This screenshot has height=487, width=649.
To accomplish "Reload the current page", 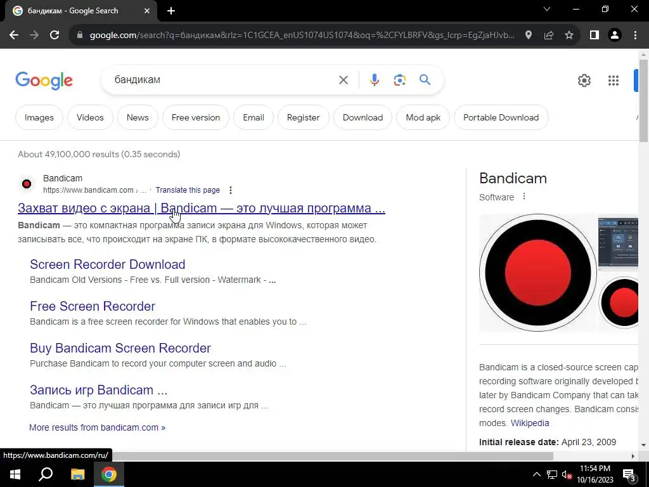I will tap(55, 36).
